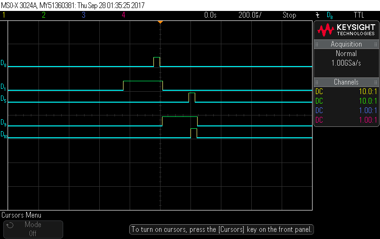Viewport: 380px width, 239px height.
Task: Select the D1 digital channel label
Action: coord(3,87)
